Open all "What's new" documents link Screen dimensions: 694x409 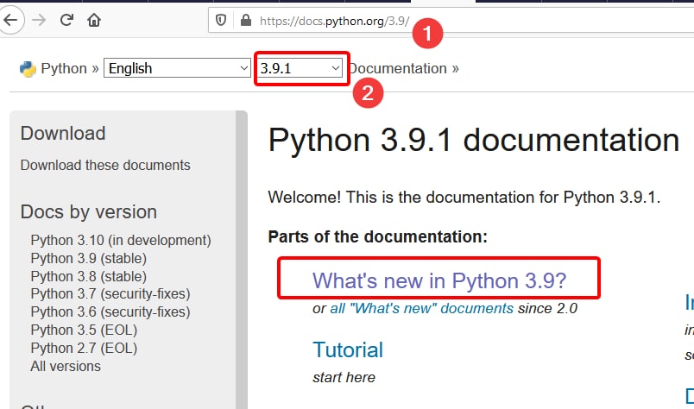point(422,308)
